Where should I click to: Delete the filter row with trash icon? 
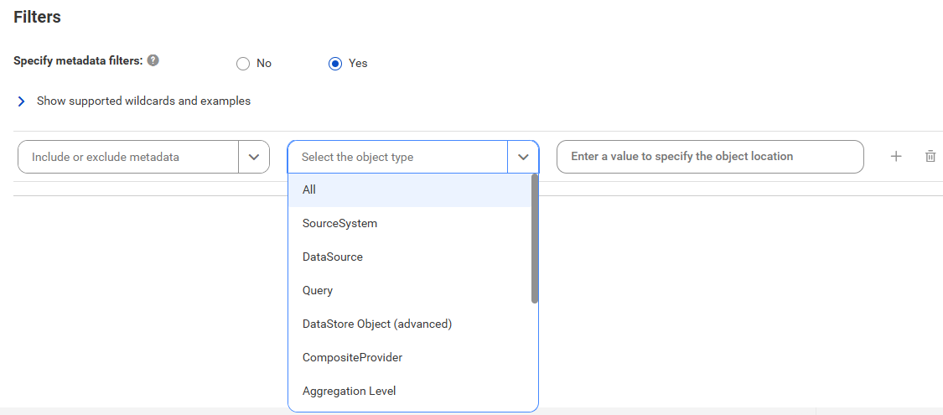[930, 157]
